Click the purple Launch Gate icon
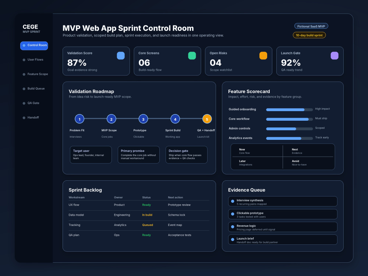The image size is (368, 276). [335, 56]
